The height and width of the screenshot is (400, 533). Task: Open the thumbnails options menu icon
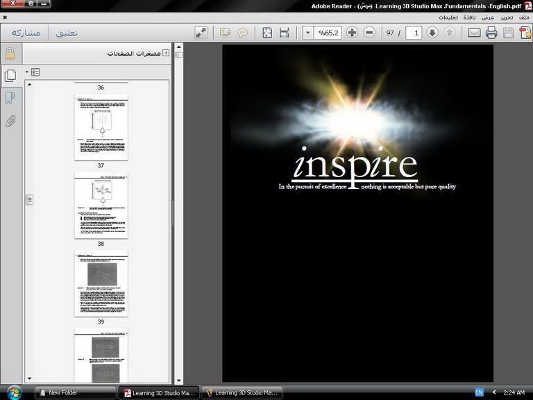(x=35, y=72)
